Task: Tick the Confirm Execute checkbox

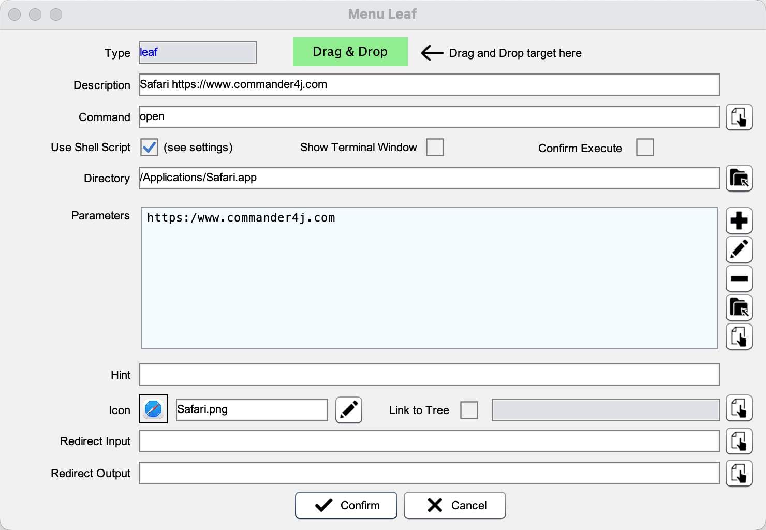Action: [x=645, y=148]
